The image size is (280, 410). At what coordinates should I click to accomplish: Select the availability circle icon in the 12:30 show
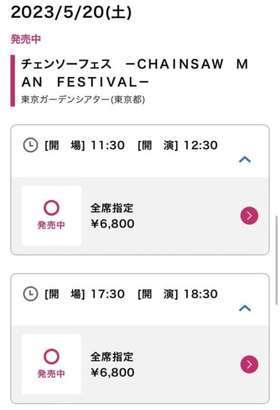click(x=51, y=208)
